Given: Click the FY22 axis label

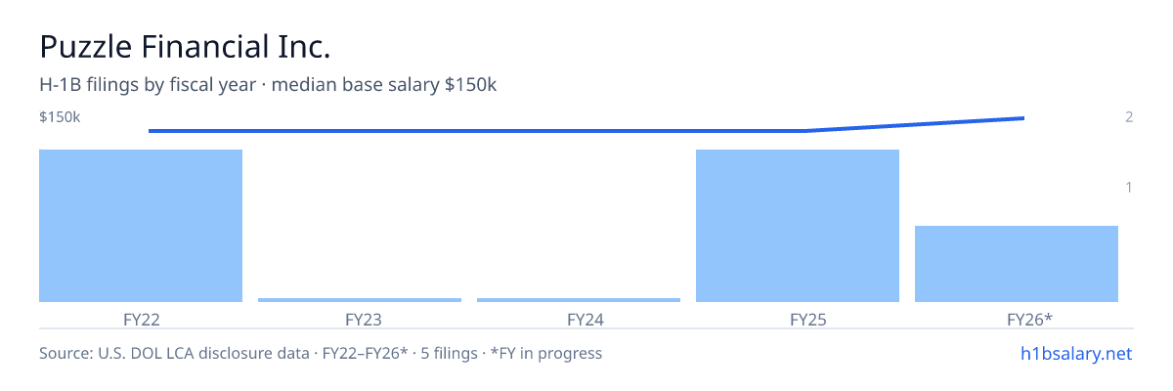Looking at the screenshot, I should (x=142, y=319).
